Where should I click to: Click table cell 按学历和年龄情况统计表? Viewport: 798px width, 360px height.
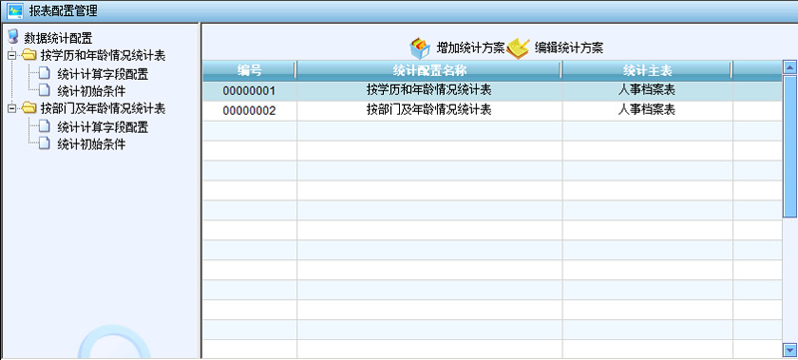(x=429, y=90)
